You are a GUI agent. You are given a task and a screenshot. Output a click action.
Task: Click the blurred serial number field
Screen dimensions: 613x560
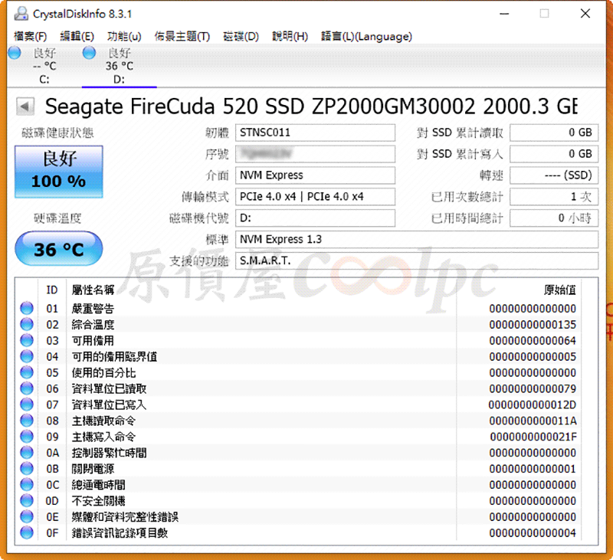click(315, 154)
